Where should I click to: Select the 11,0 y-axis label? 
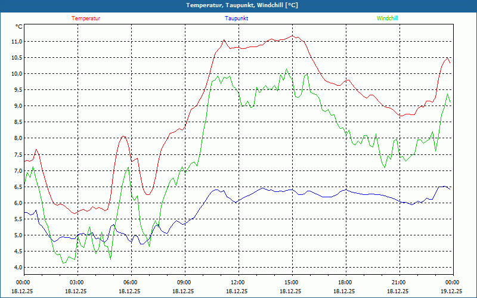[x=17, y=42]
